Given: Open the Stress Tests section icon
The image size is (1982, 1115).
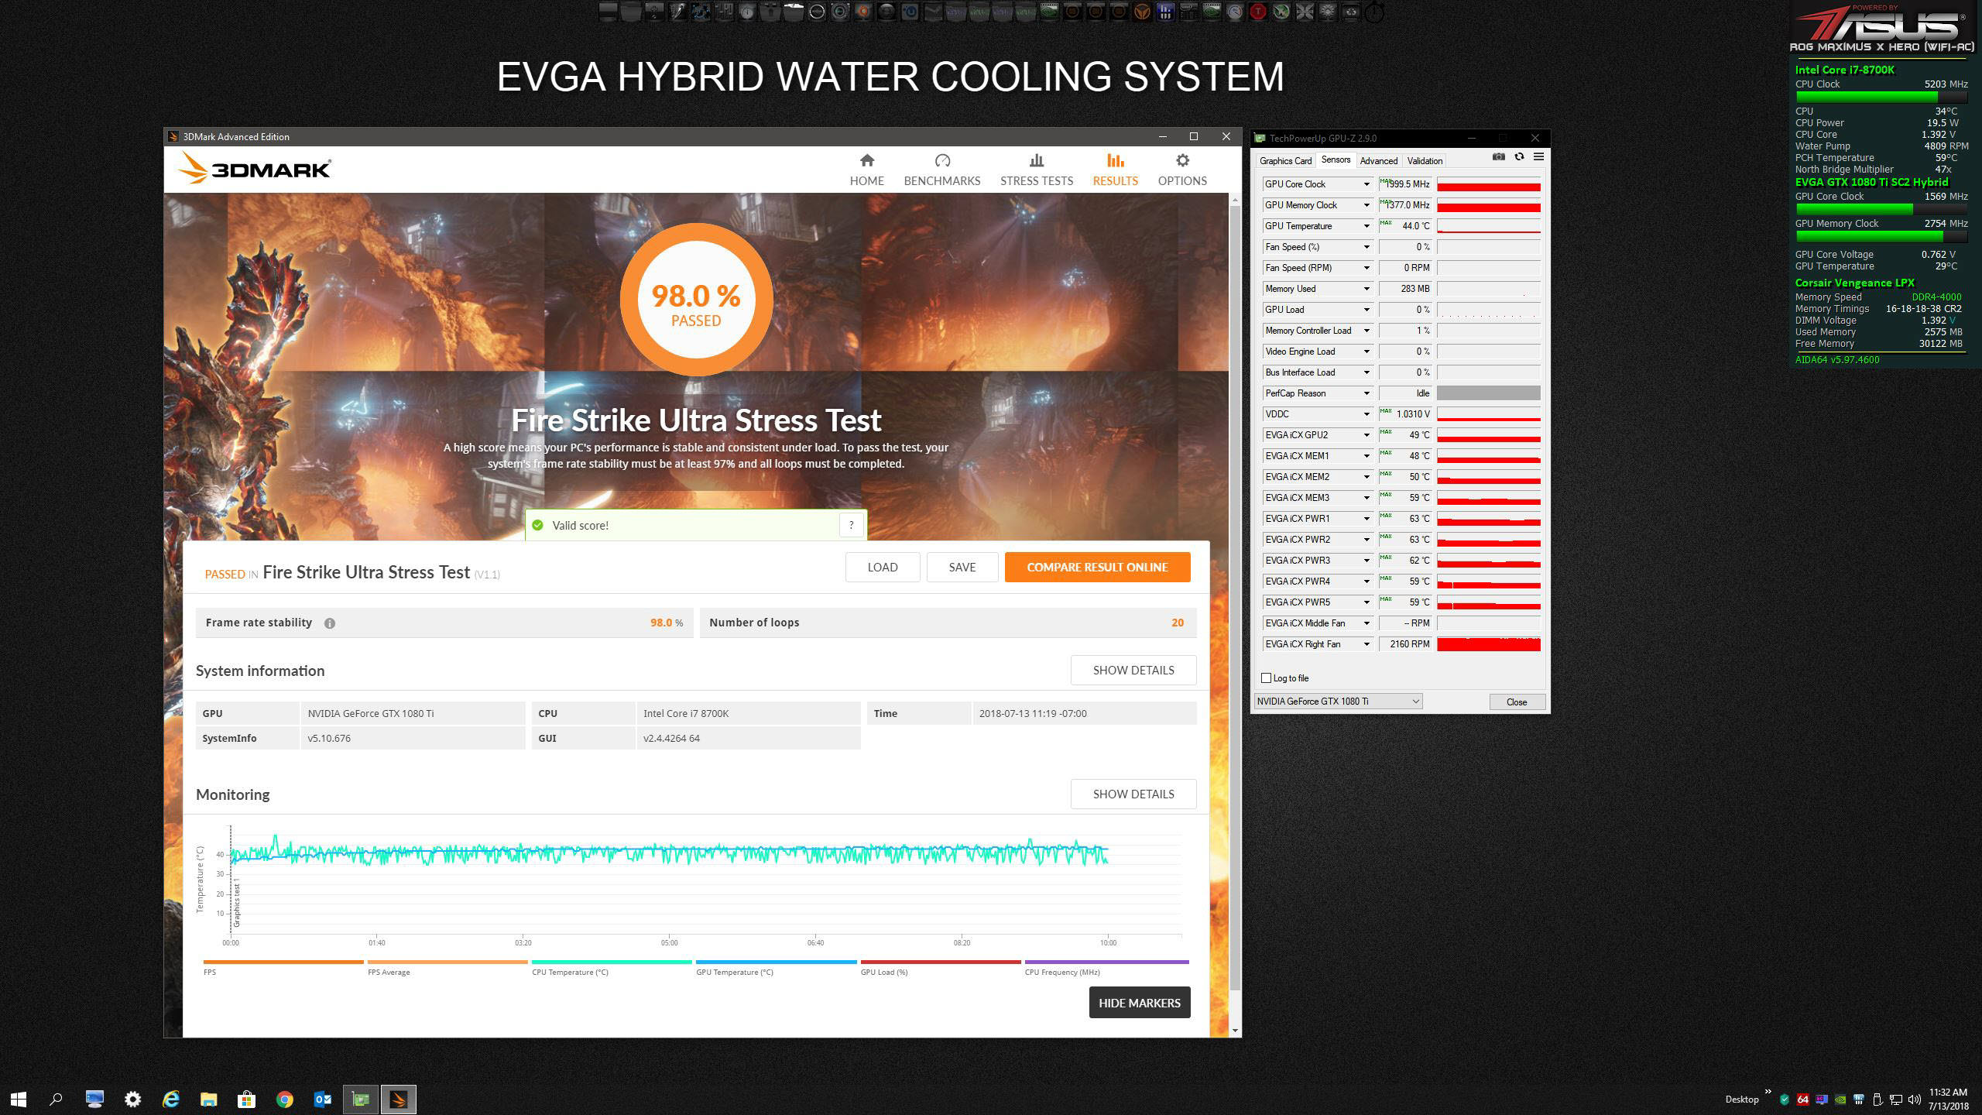Looking at the screenshot, I should coord(1036,161).
